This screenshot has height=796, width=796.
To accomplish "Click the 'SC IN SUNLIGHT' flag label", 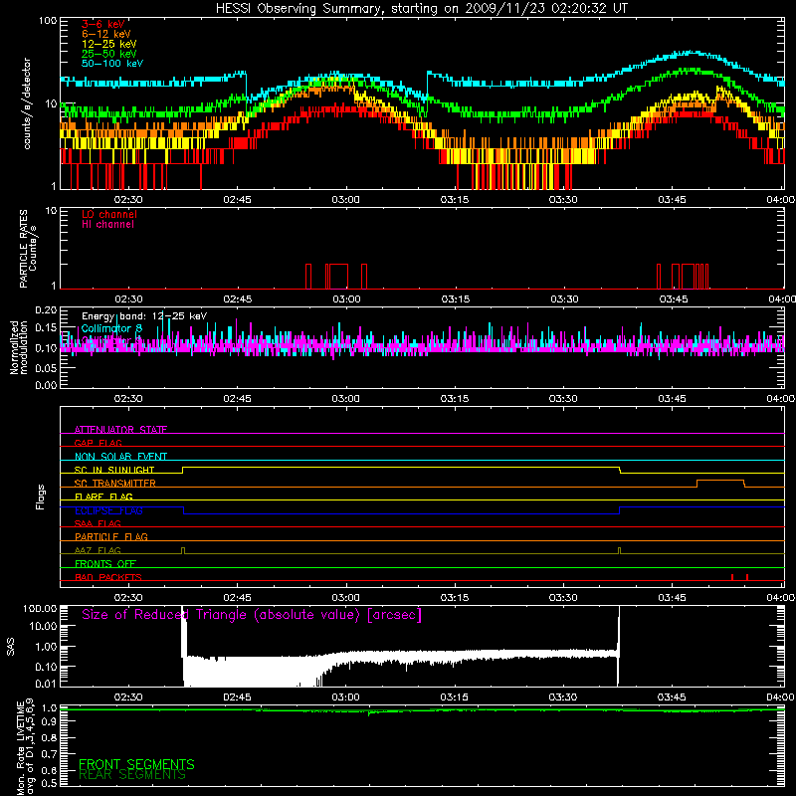I will 114,470.
